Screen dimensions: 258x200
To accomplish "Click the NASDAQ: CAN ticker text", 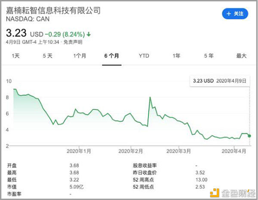I will tap(28, 19).
